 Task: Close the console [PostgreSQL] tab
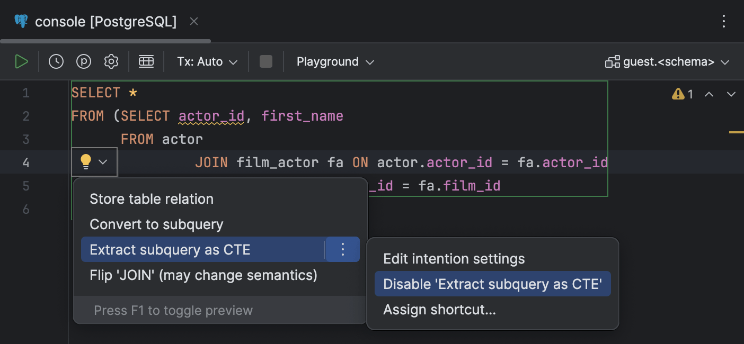click(x=194, y=21)
